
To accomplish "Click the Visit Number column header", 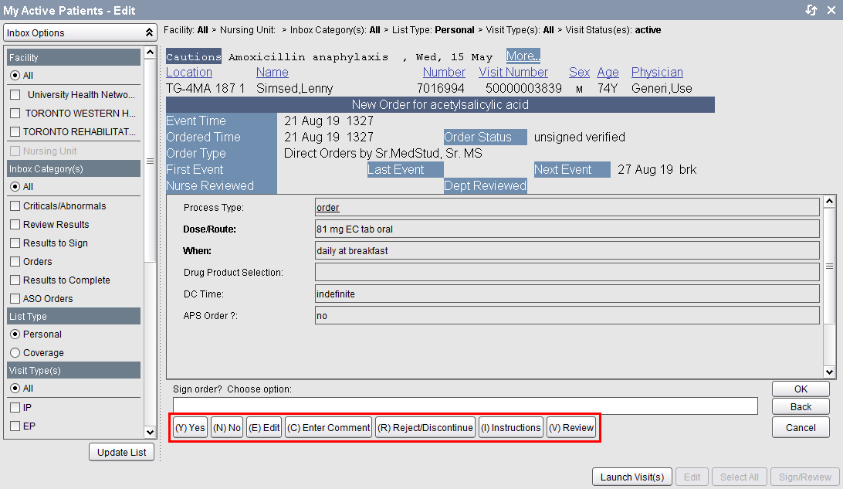I will (x=513, y=73).
